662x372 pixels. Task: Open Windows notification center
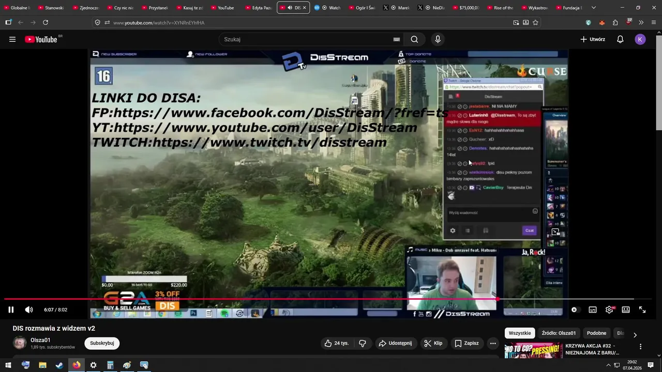651,365
